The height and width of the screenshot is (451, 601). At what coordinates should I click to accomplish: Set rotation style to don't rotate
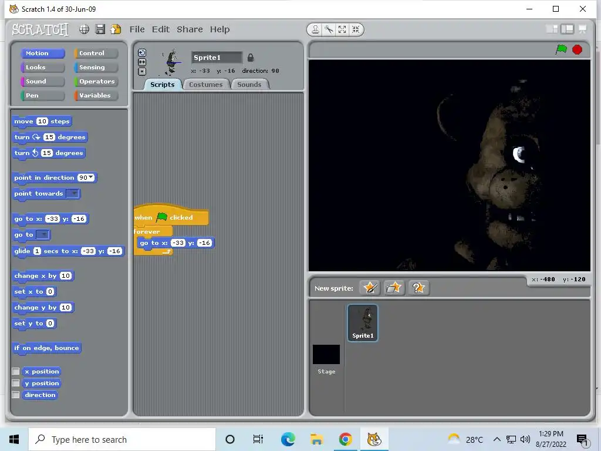142,71
